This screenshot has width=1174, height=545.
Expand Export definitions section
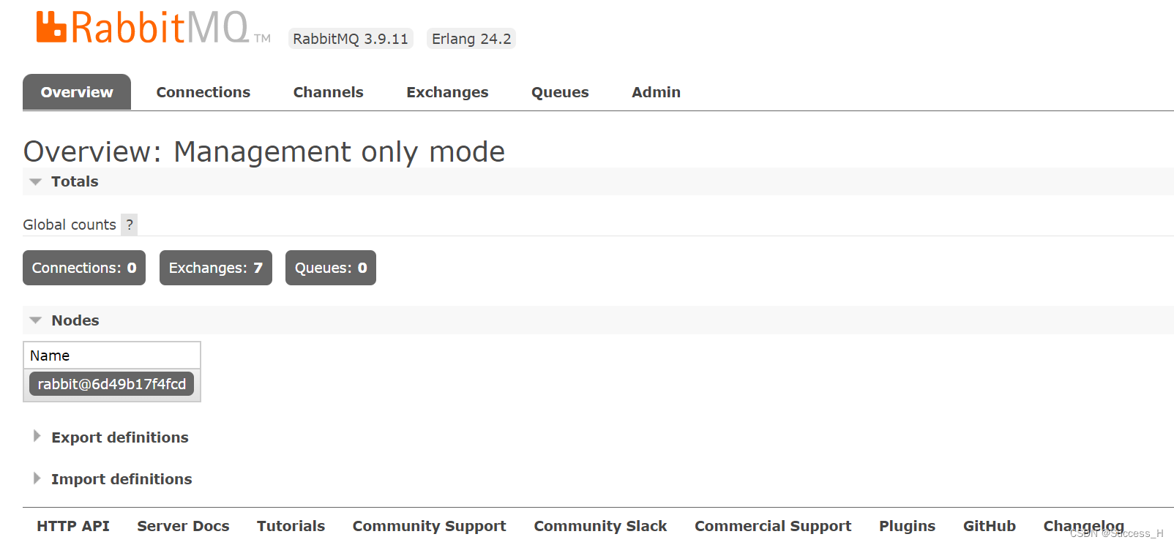tap(119, 437)
